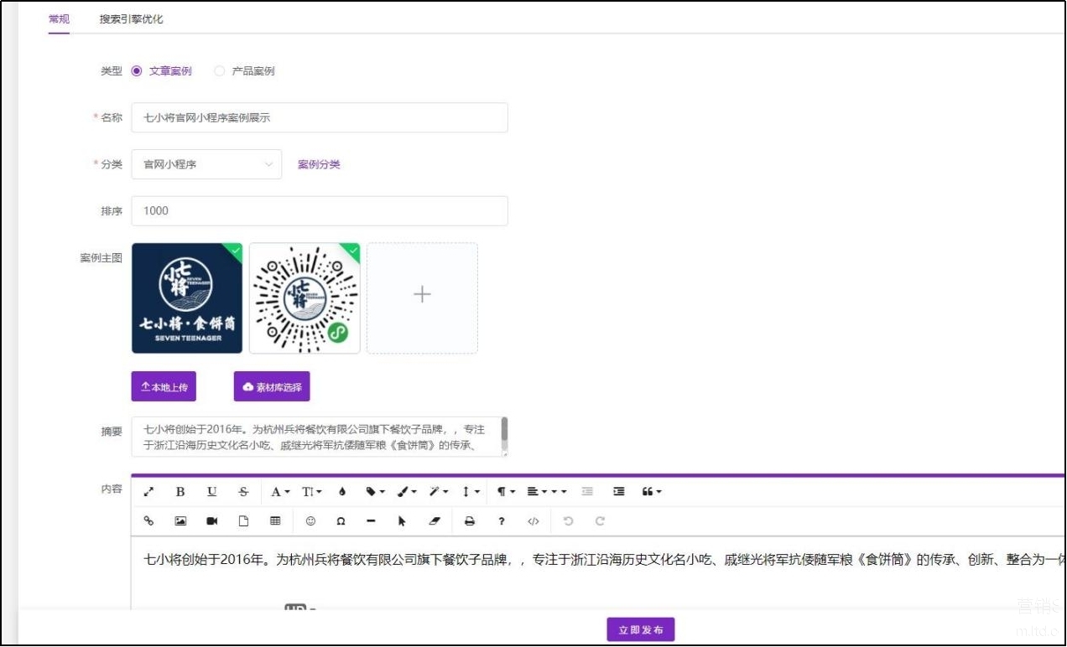The image size is (1067, 647).
Task: Expand the 官网小程序 category dropdown
Action: (x=206, y=164)
